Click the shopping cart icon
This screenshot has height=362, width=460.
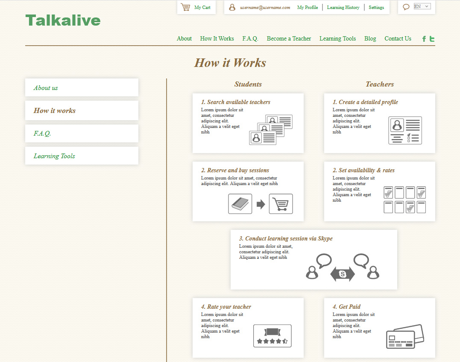pyautogui.click(x=185, y=7)
